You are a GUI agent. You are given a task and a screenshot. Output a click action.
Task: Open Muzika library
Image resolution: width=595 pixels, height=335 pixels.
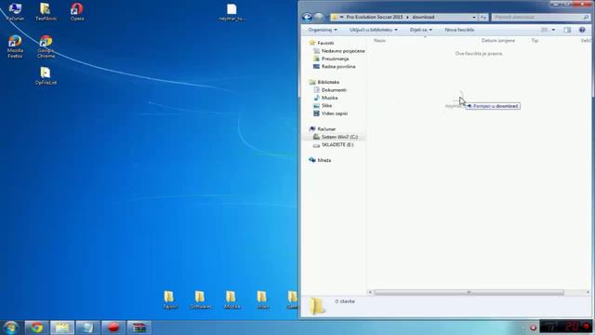tap(329, 98)
